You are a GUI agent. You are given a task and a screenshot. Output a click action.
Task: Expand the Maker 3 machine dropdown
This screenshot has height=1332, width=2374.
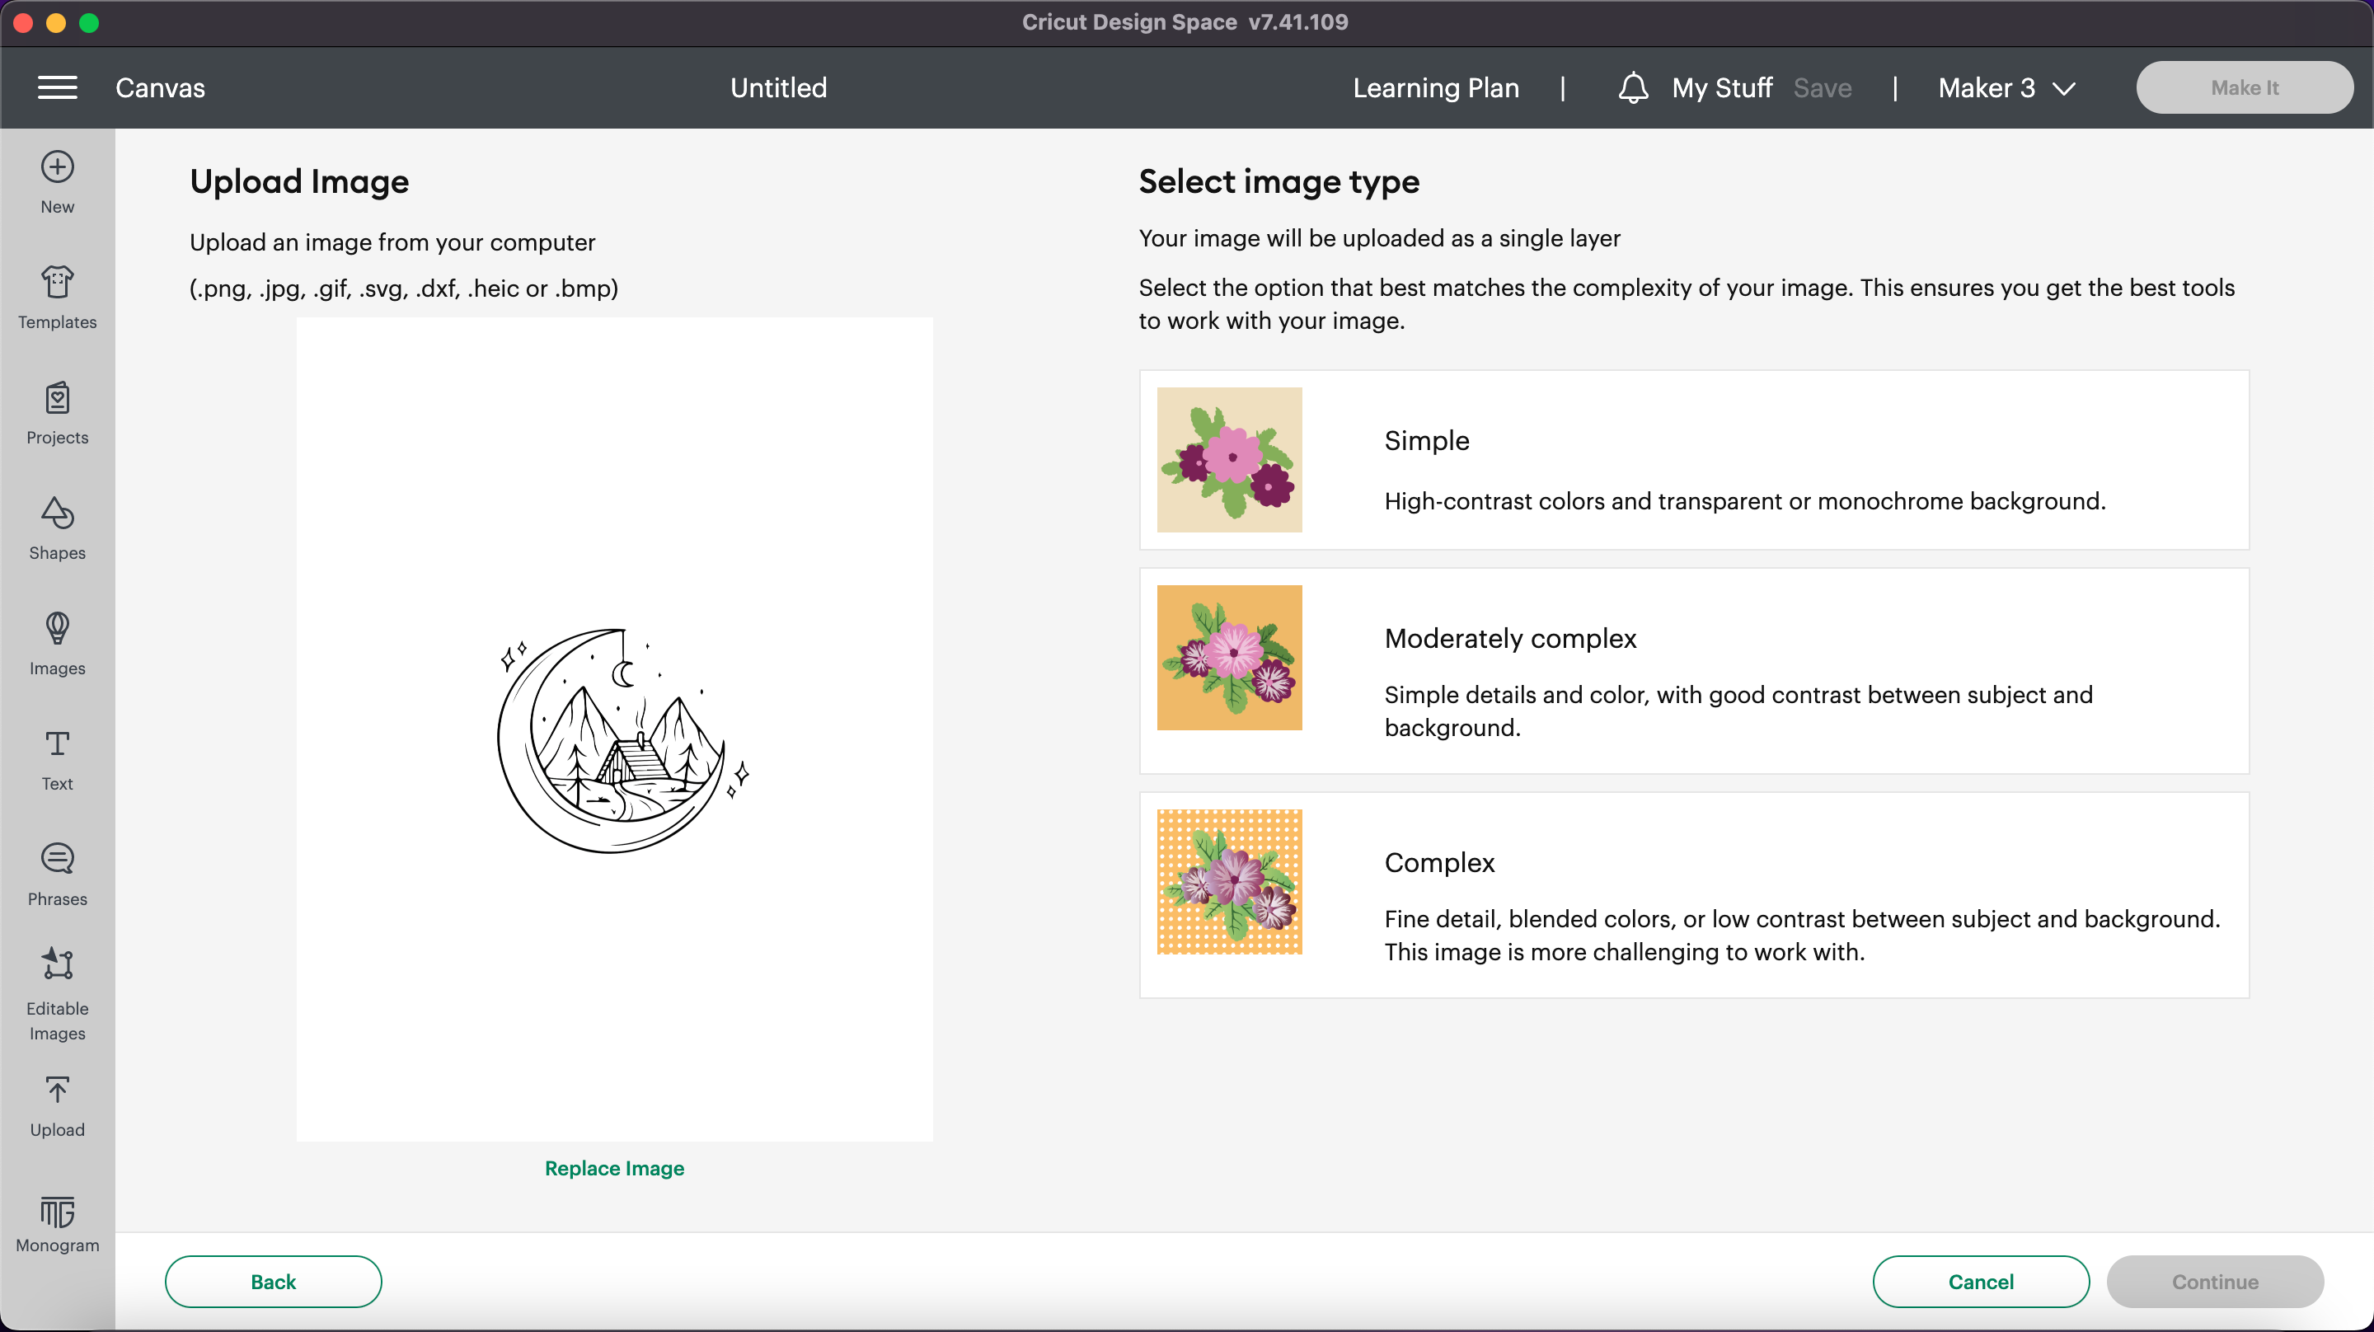[x=2006, y=87]
